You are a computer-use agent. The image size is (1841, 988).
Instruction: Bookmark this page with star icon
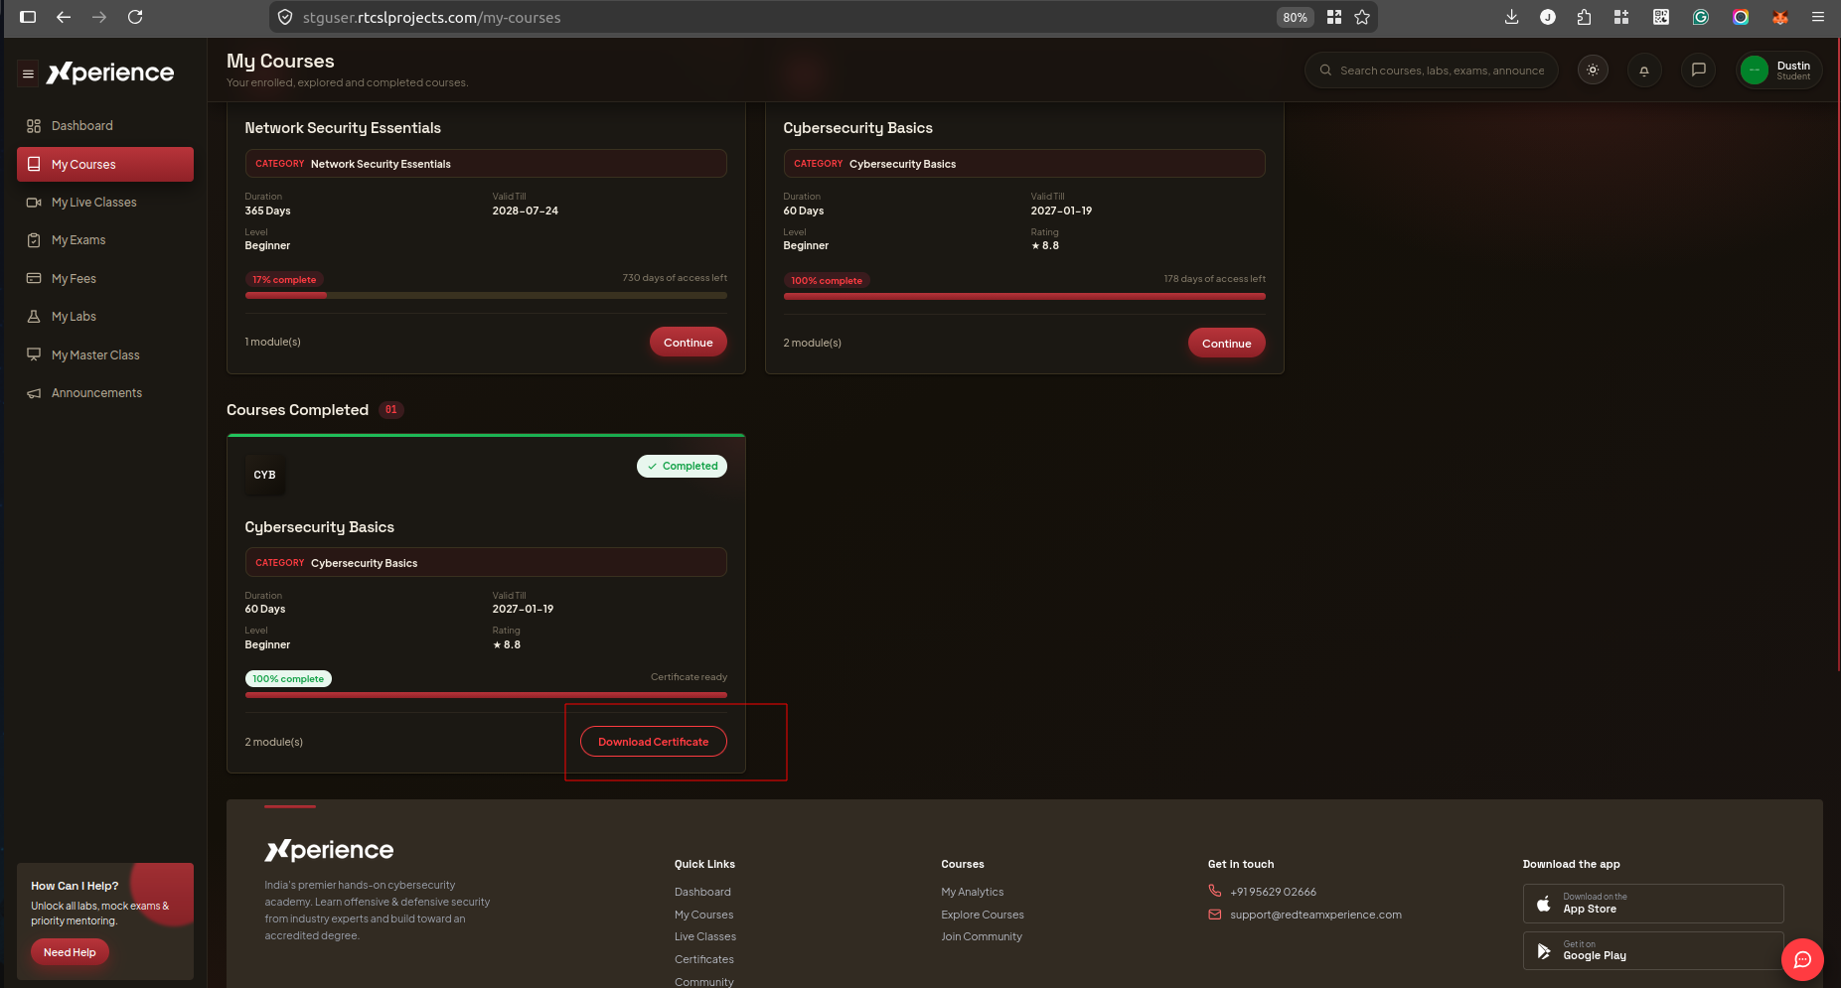tap(1362, 17)
